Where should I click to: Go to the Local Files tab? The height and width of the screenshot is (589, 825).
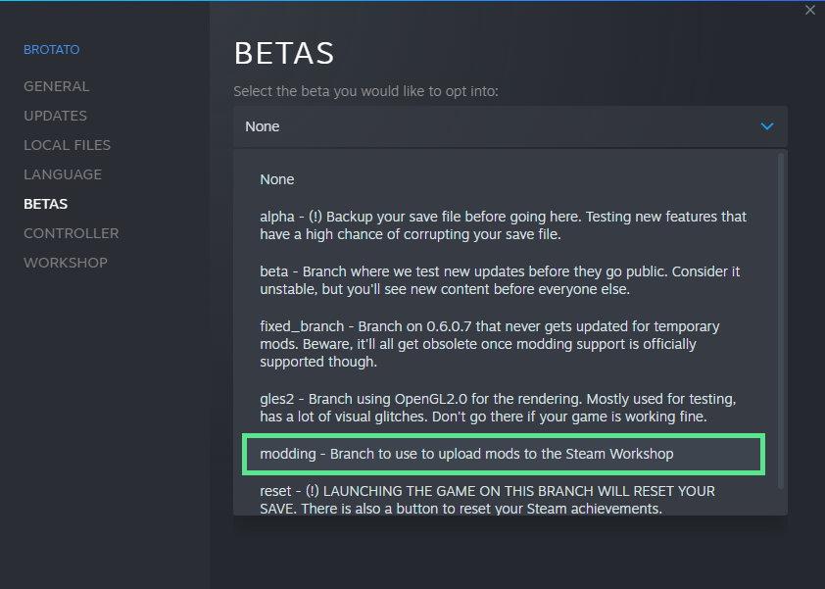[68, 145]
